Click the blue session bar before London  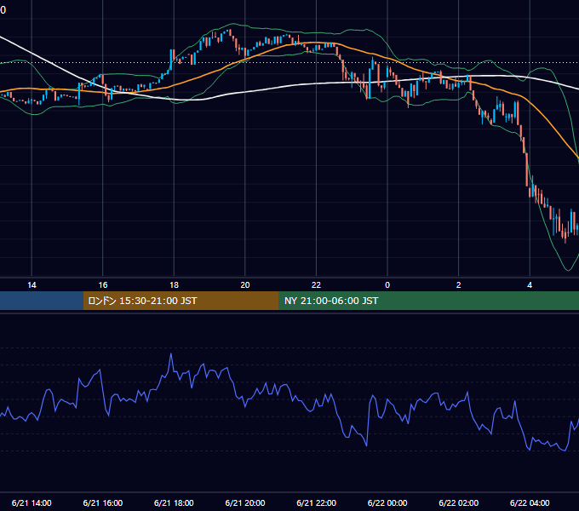coord(42,301)
